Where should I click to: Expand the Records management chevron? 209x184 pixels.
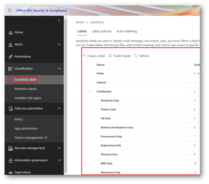(59, 148)
